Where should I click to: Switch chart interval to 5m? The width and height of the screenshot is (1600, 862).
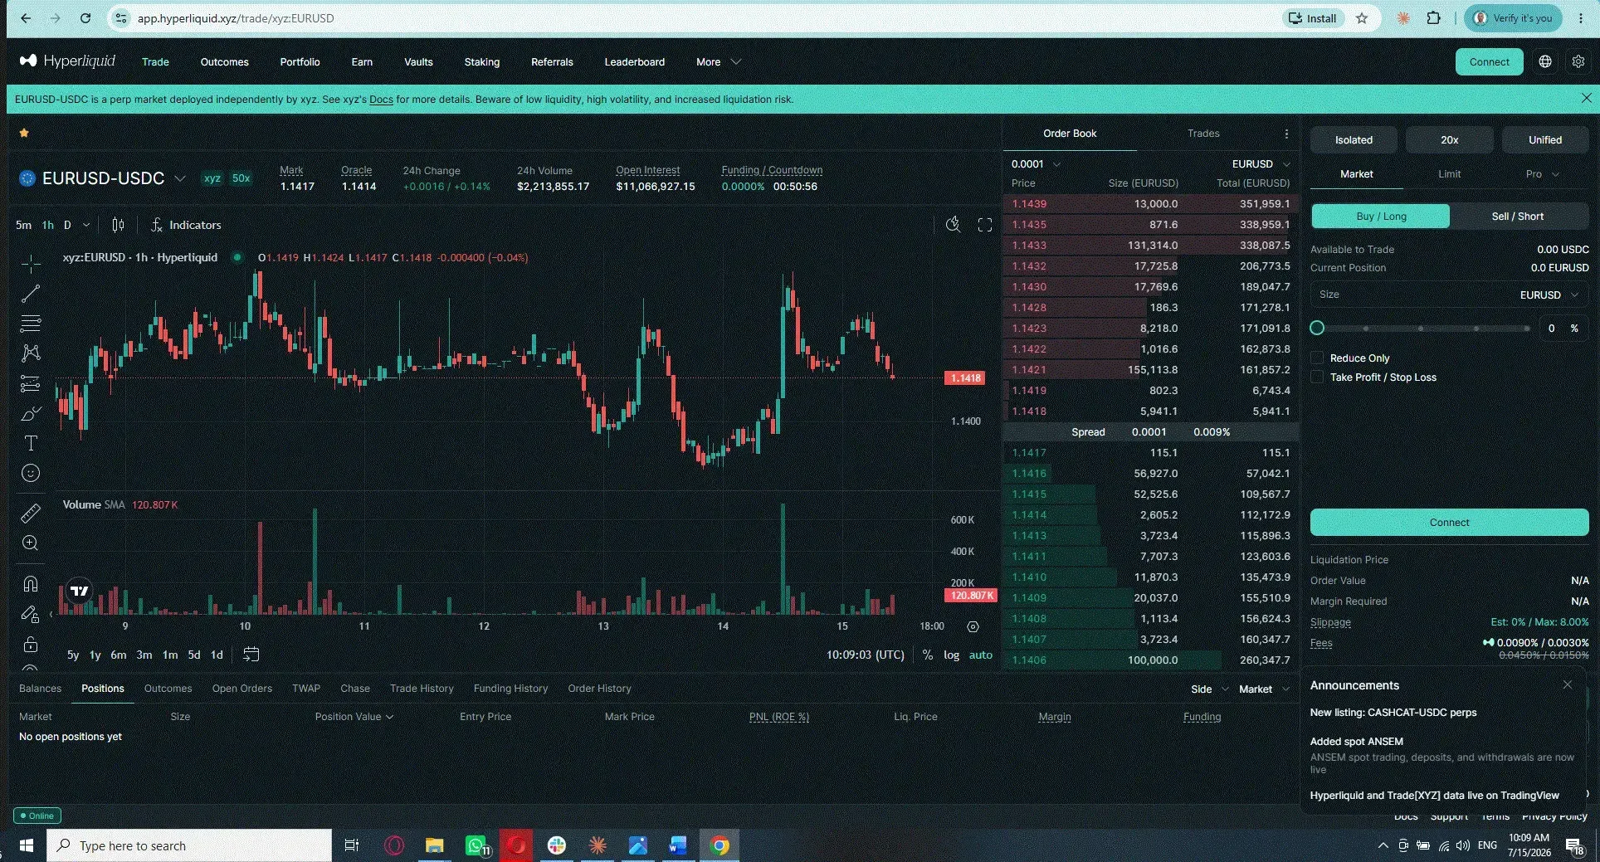[23, 225]
